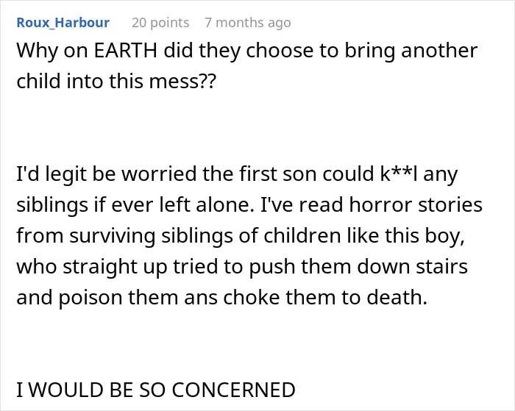Click the 7 months ago timestamp
The width and height of the screenshot is (515, 411).
pyautogui.click(x=248, y=23)
